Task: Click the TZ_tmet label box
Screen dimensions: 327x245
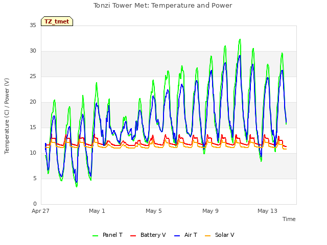Action: (57, 21)
